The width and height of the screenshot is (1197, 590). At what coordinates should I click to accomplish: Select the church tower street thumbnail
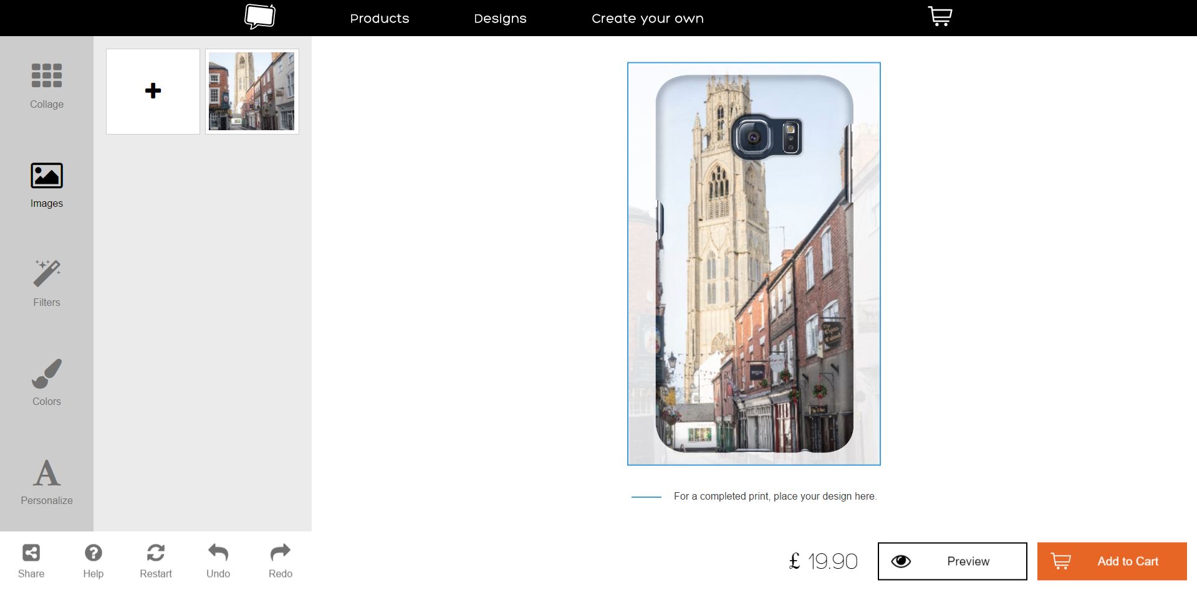pyautogui.click(x=252, y=92)
